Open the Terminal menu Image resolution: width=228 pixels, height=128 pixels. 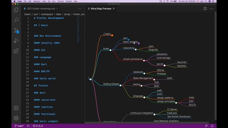tap(61, 1)
